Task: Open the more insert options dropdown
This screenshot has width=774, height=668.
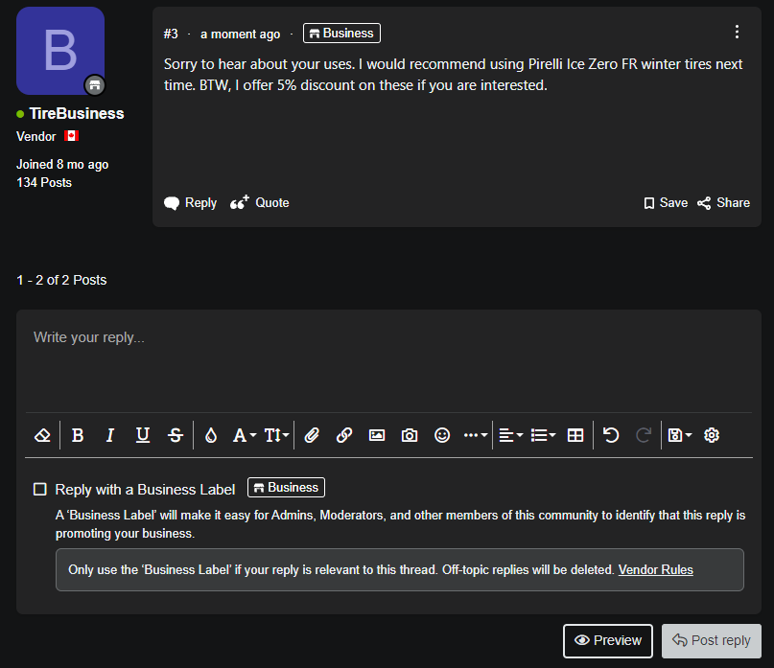Action: point(476,435)
